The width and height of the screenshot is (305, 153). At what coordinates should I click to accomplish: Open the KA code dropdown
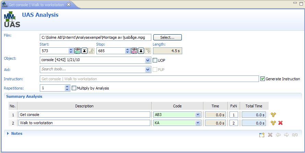click(197, 123)
